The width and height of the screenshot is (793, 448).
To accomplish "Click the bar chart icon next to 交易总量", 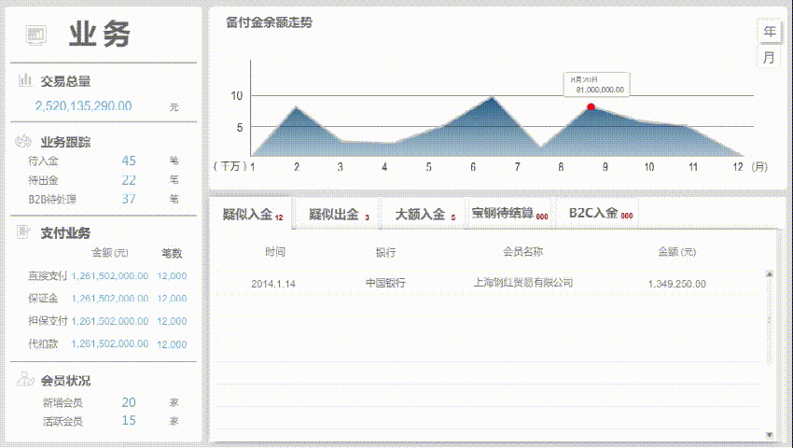I will point(25,80).
